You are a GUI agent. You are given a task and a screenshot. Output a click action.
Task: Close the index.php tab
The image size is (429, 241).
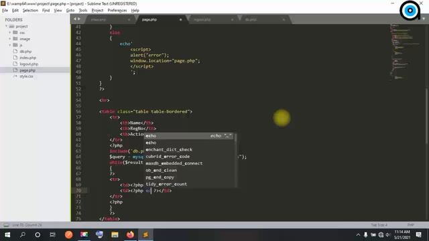(129, 19)
